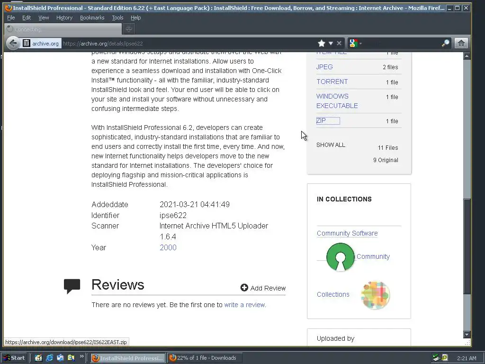This screenshot has height=364, width=485.
Task: Select the Identifier value ipse622
Action: point(173,216)
